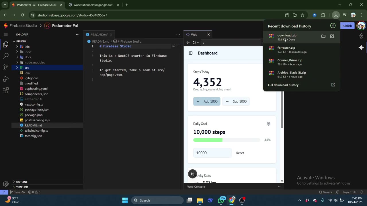
Task: Click the daily goal input field
Action: click(x=212, y=153)
